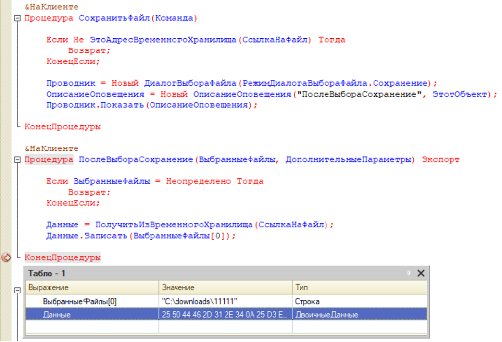This screenshot has height=342, width=502.
Task: Click the hex bytes value of Данные
Action: point(225,315)
